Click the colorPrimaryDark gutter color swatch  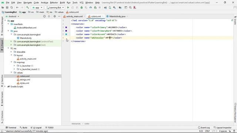(66, 31)
